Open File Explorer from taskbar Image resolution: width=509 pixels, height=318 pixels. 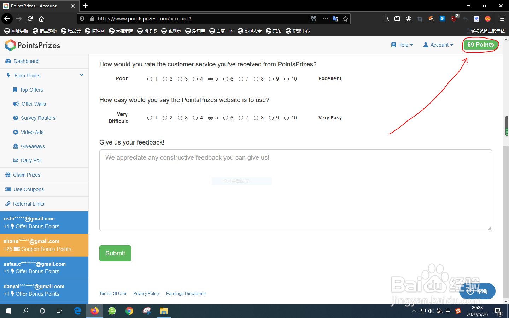pyautogui.click(x=164, y=311)
